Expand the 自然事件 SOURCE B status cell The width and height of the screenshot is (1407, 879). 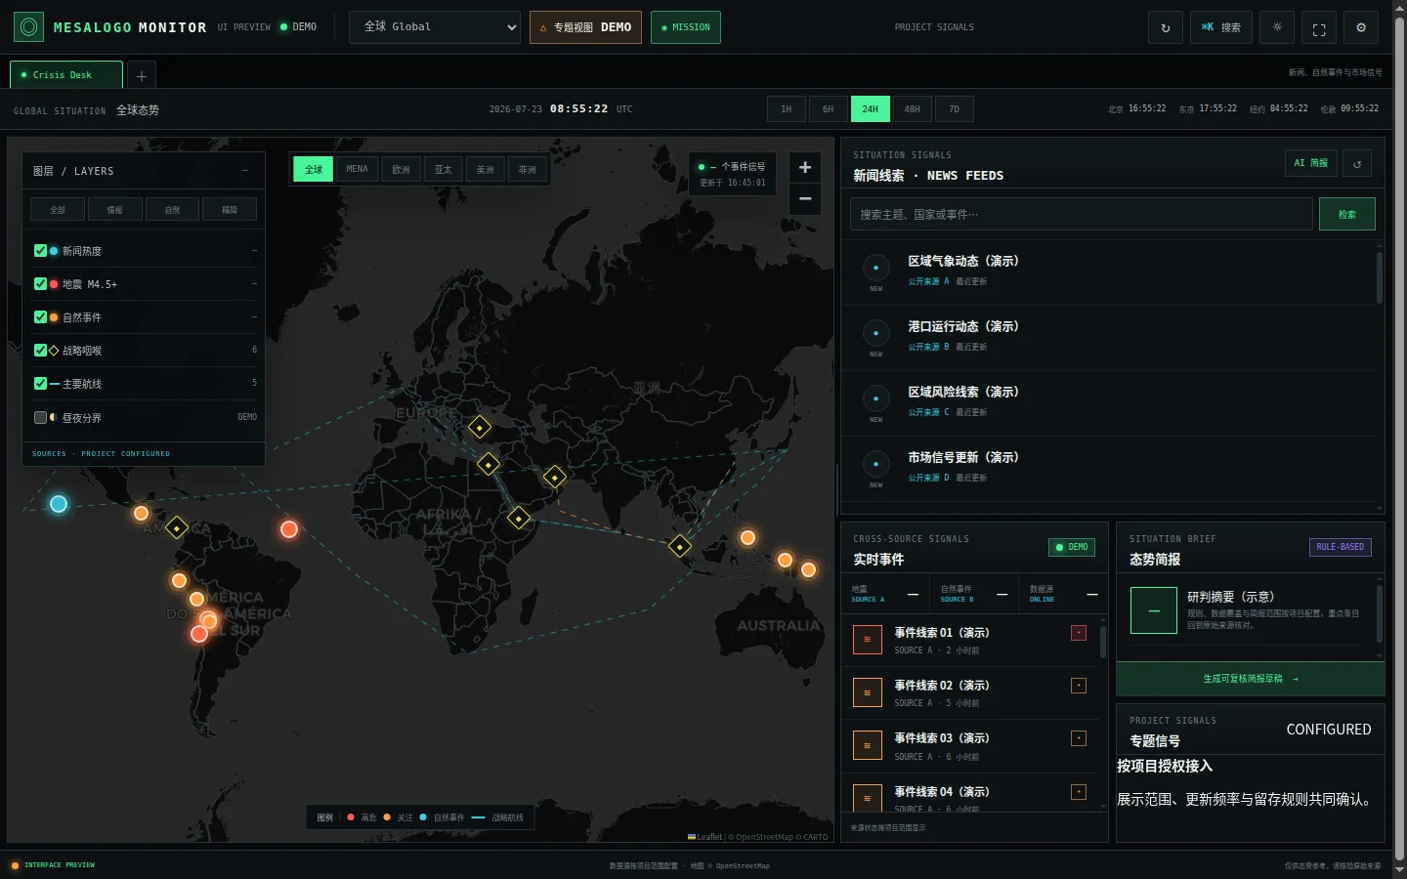[x=974, y=594]
